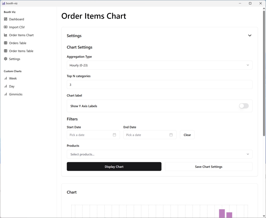Open the Day custom chart
Screen dimensions: 266x218
[12, 86]
